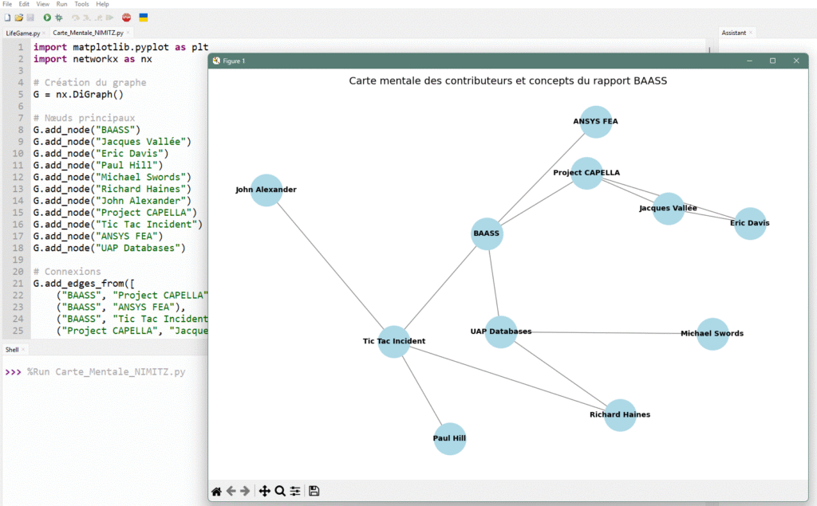Click code line G.add_node("BAASS")
The height and width of the screenshot is (506, 817).
click(x=87, y=130)
